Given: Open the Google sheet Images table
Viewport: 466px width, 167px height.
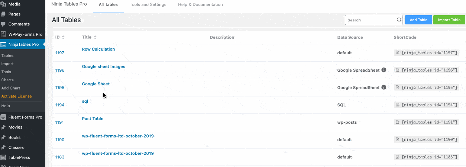Looking at the screenshot, I should [x=103, y=67].
